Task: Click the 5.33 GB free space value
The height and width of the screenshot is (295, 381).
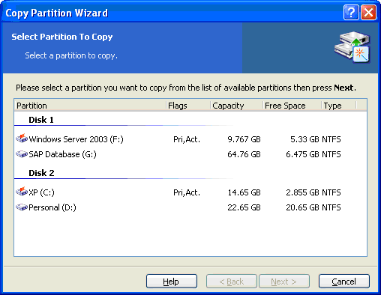Action: (304, 139)
